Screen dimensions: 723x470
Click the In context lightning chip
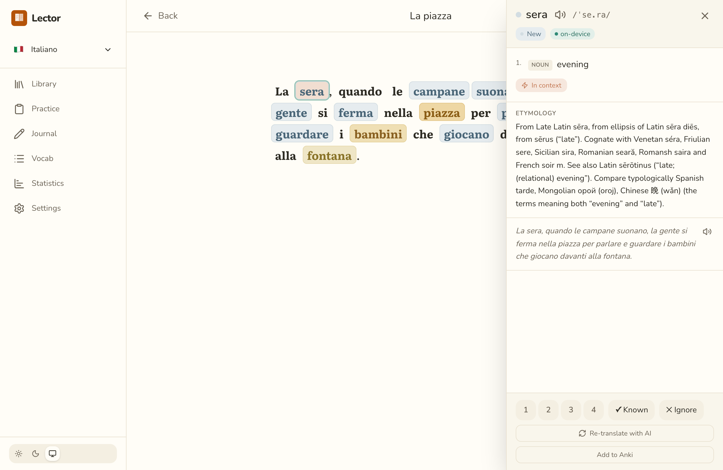click(x=541, y=85)
